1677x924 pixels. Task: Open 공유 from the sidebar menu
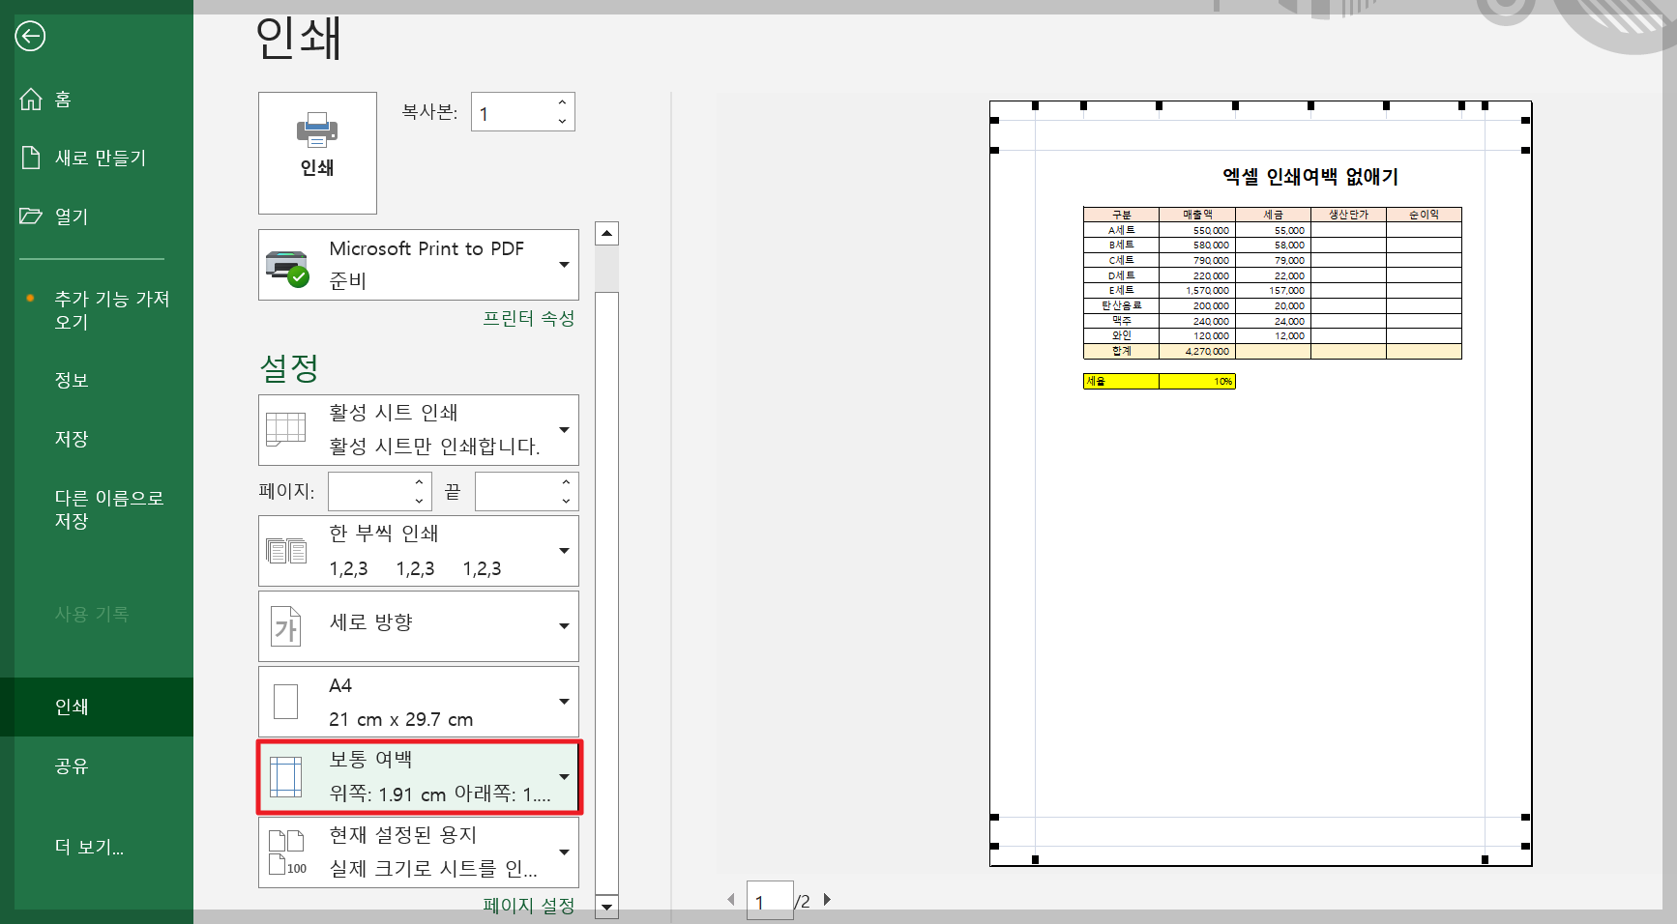click(x=71, y=766)
